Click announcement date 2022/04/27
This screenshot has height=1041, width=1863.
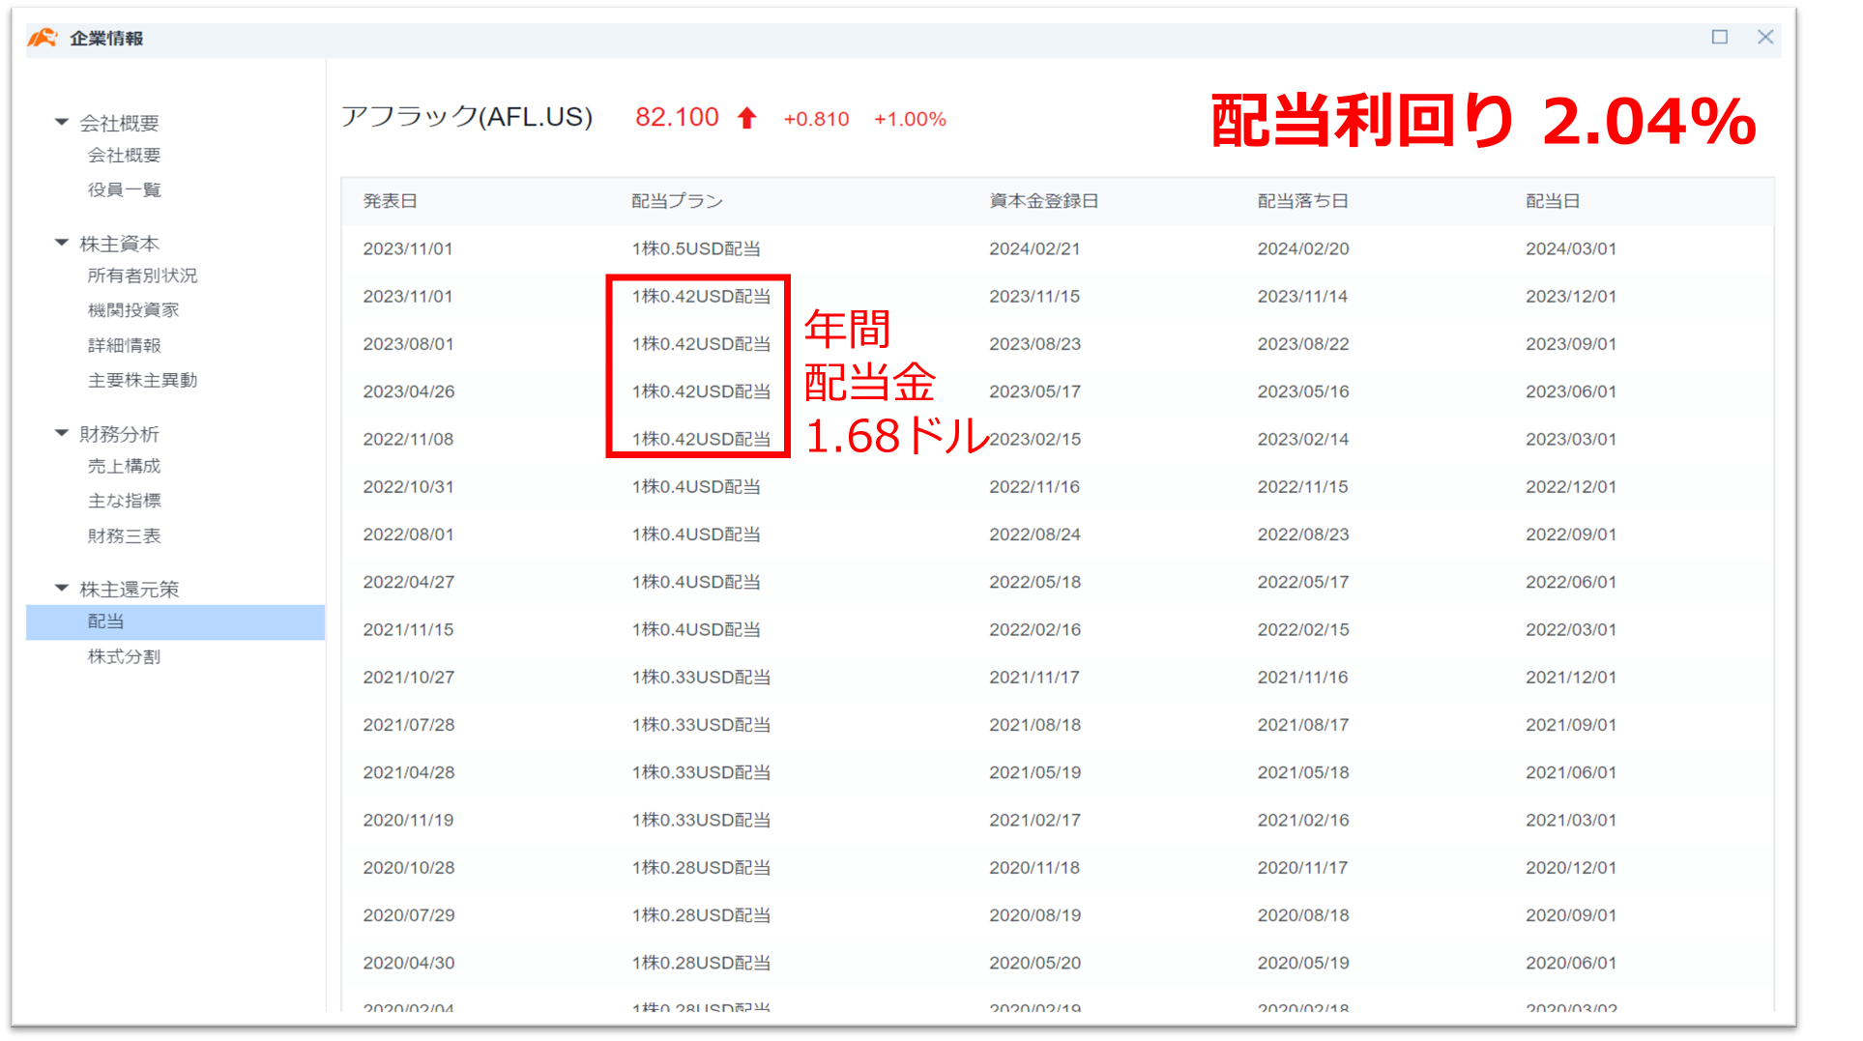click(409, 582)
